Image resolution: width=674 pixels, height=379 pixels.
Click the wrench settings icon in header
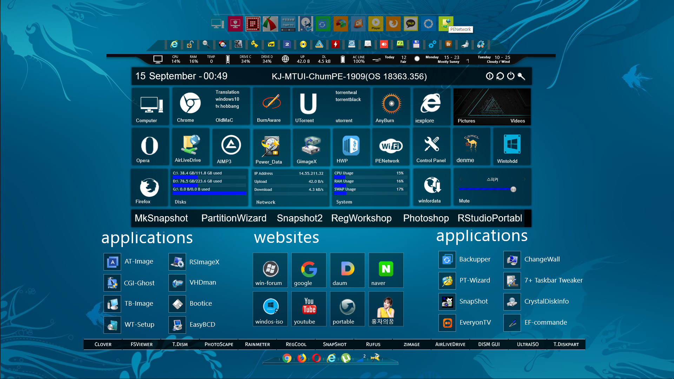click(521, 76)
